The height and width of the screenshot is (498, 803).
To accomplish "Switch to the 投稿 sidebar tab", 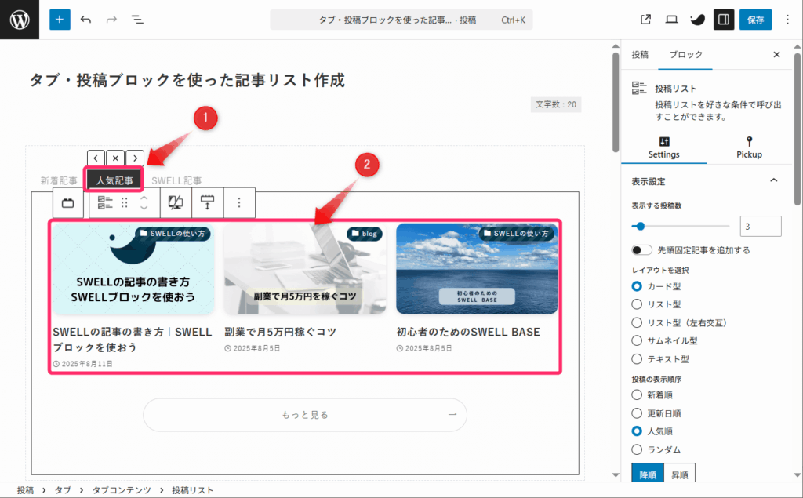I will (640, 54).
